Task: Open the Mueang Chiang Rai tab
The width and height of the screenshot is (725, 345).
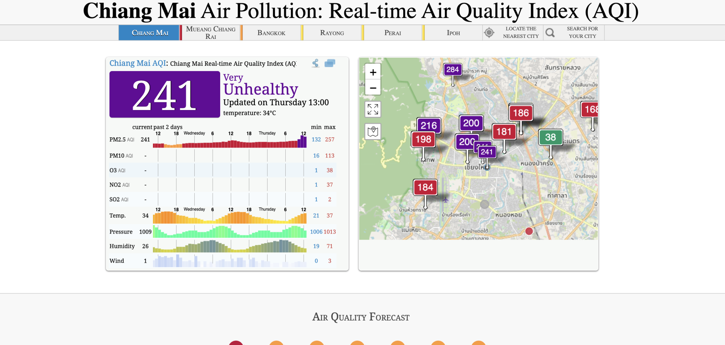Action: click(211, 33)
